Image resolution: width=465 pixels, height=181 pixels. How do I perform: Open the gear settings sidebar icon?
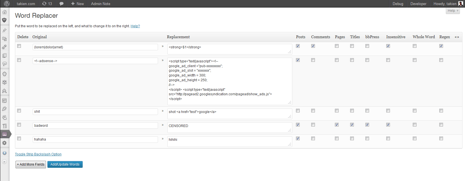tap(5, 143)
